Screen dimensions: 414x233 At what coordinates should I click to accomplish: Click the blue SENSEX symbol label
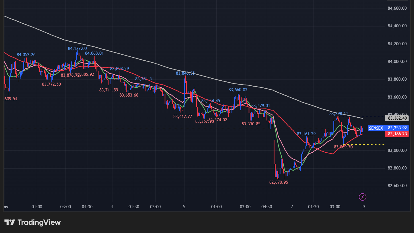point(376,128)
